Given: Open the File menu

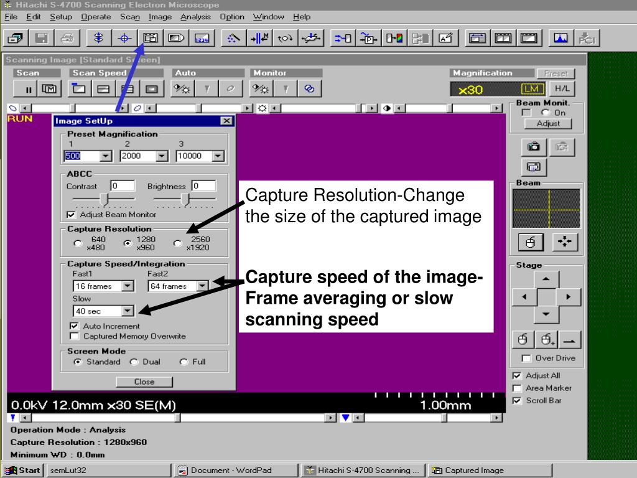Looking at the screenshot, I should (x=11, y=17).
